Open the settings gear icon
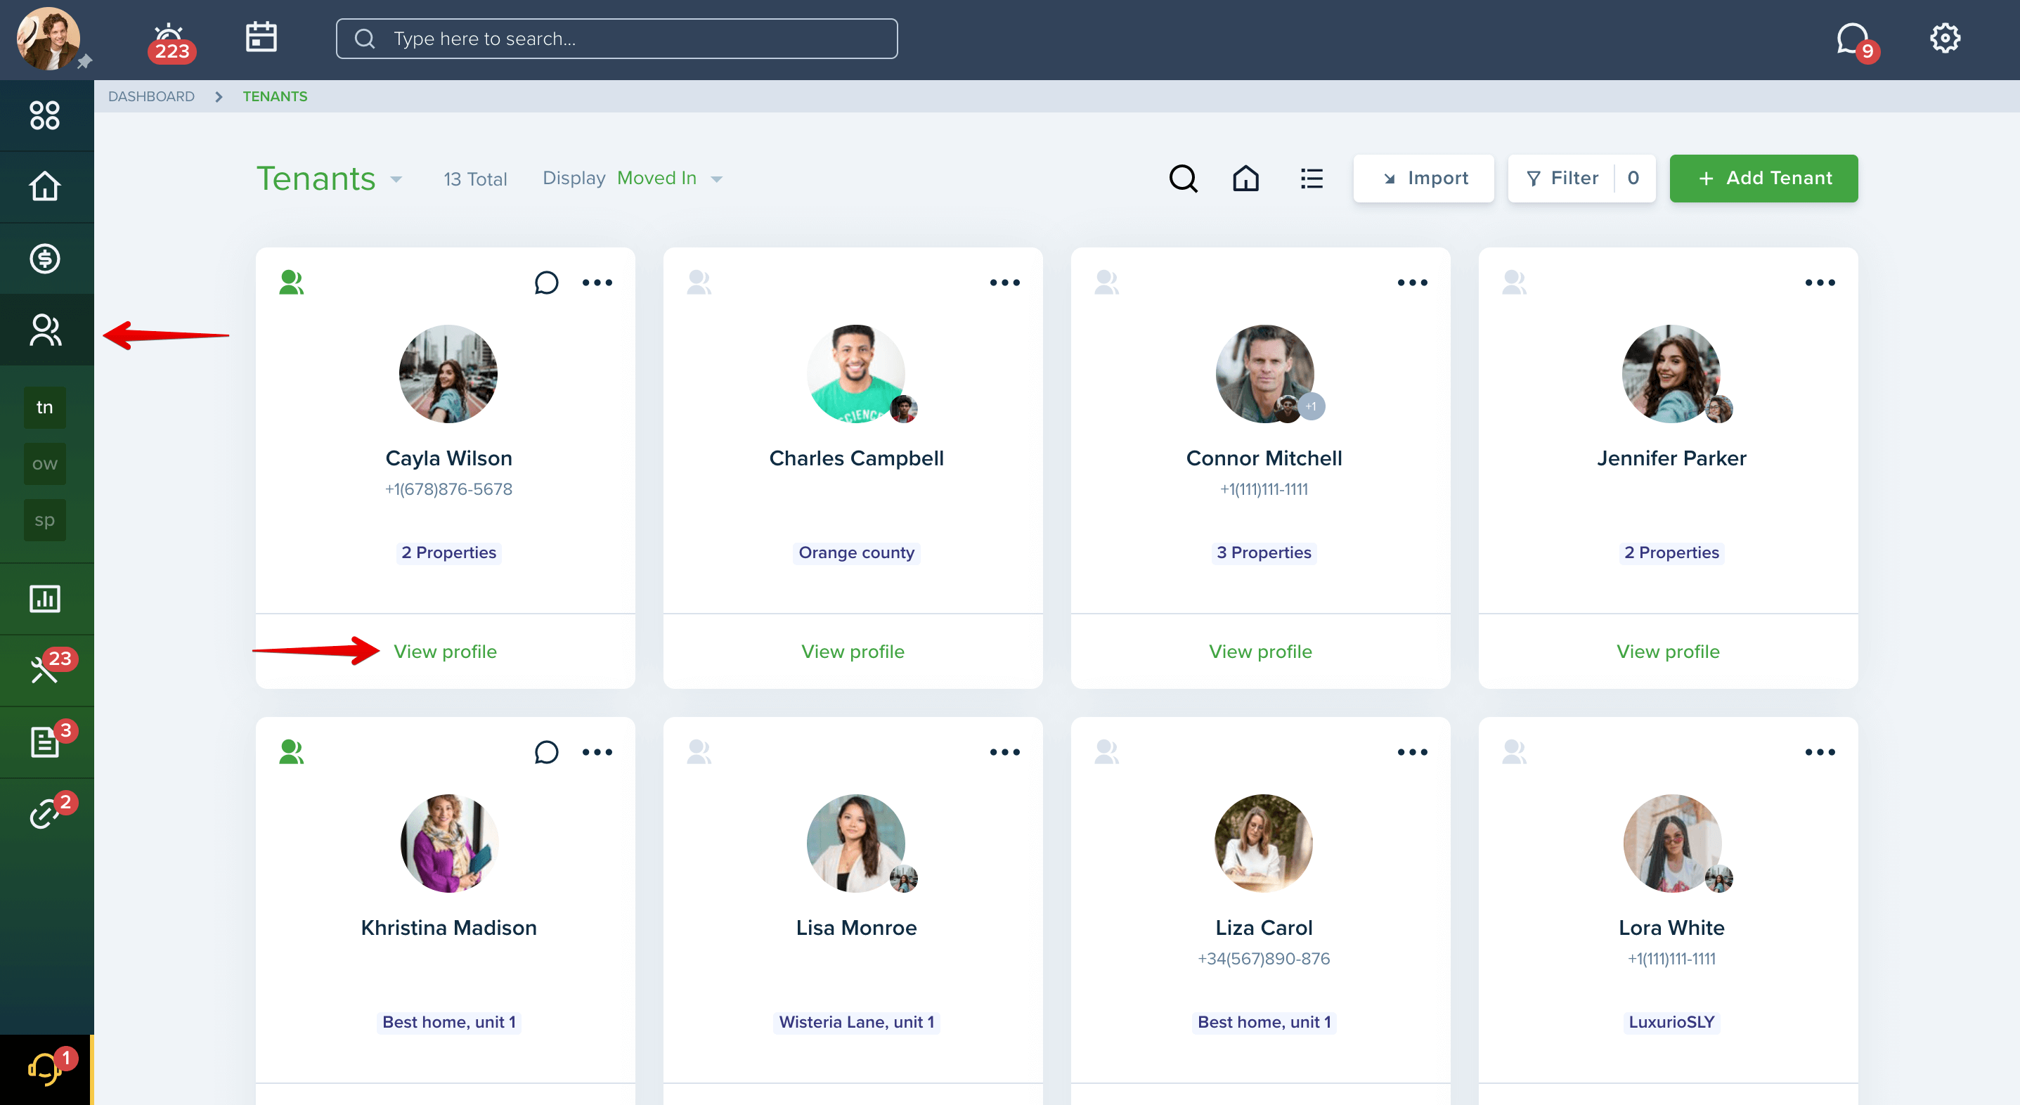 (x=1944, y=38)
